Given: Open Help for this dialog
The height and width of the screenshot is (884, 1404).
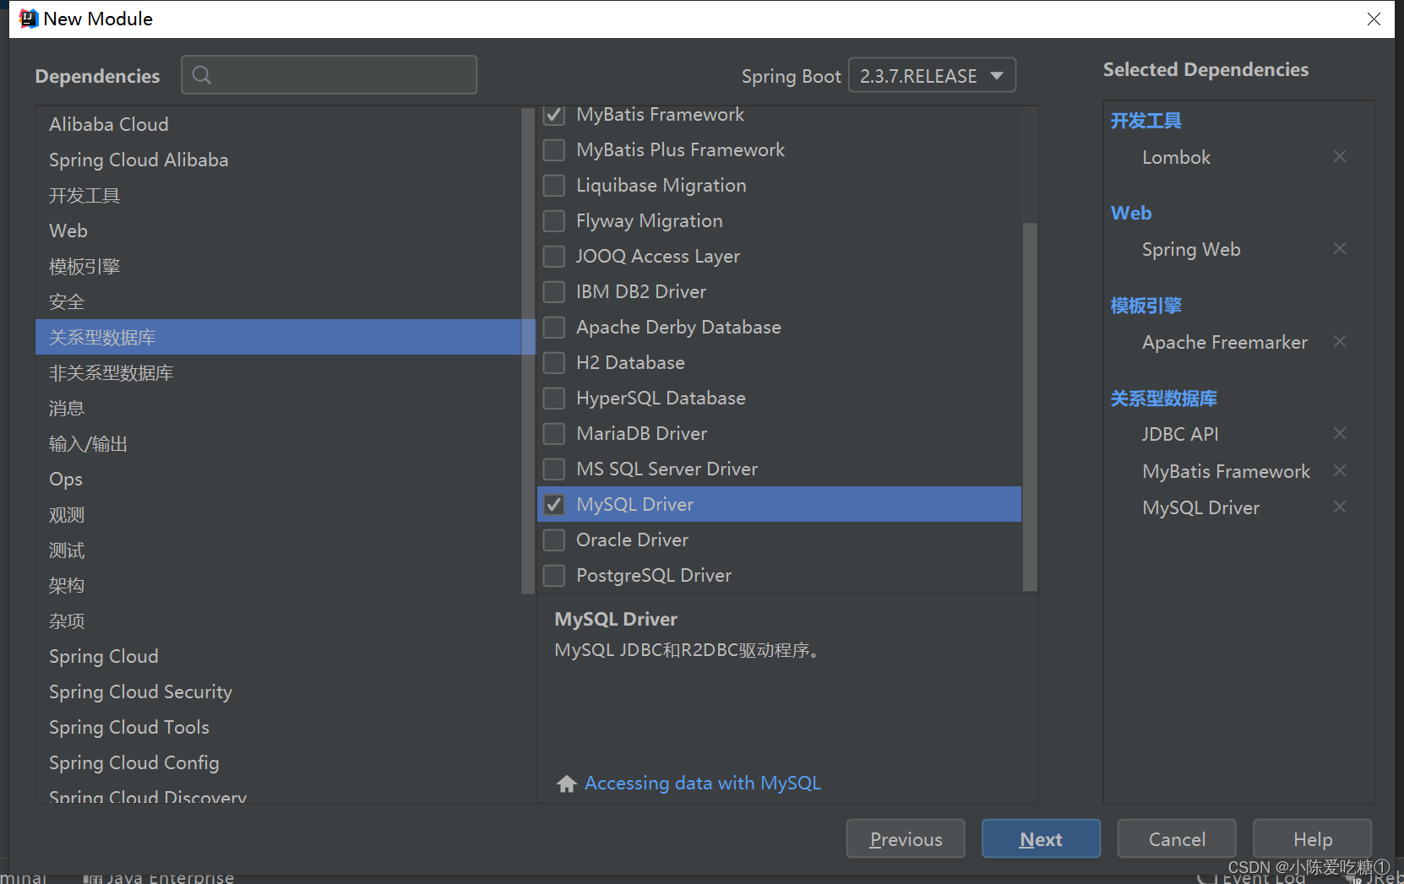Looking at the screenshot, I should coord(1312,838).
